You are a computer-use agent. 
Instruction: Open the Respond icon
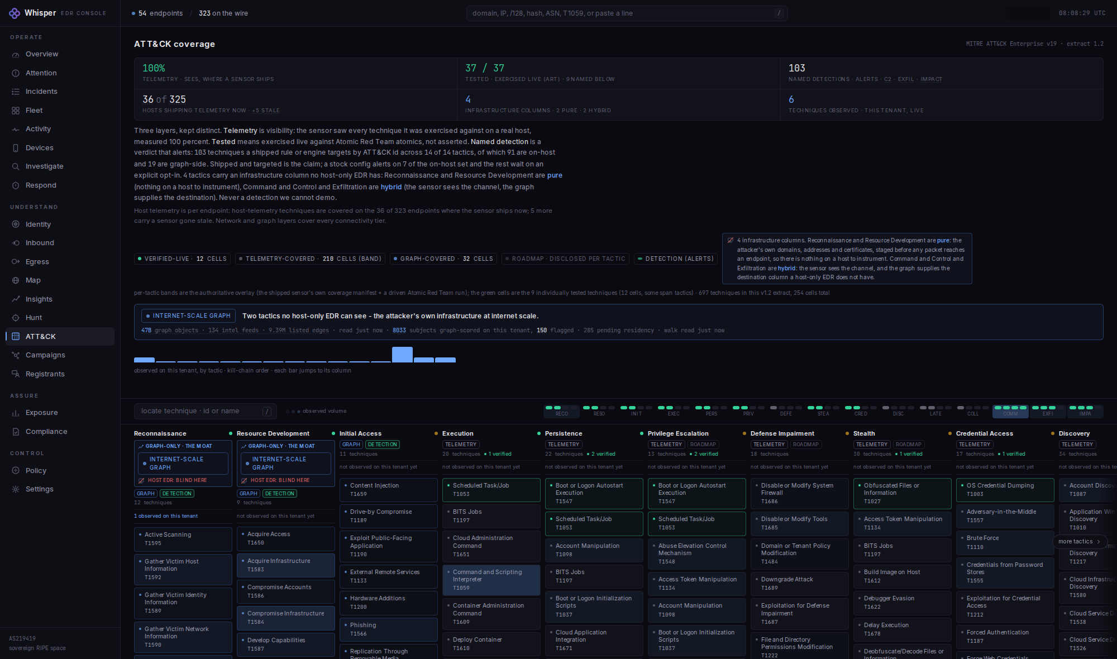tap(16, 185)
